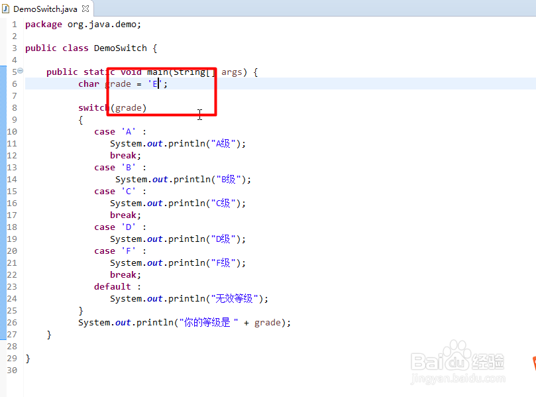The image size is (536, 397).
Task: Click the Java file icon on DemoSwitch.java tab
Action: coord(5,9)
